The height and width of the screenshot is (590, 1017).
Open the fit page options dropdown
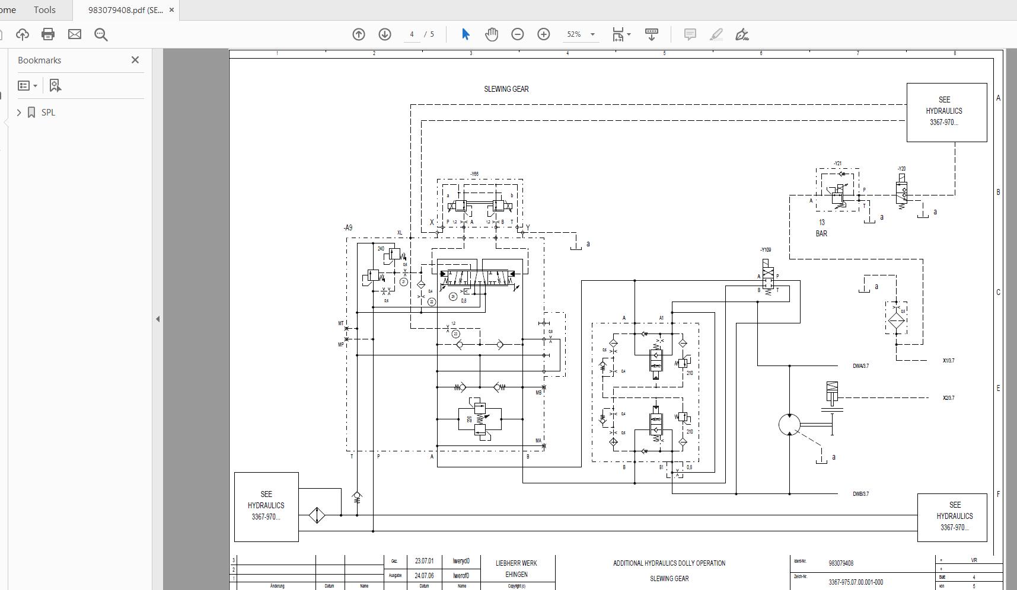pos(621,34)
